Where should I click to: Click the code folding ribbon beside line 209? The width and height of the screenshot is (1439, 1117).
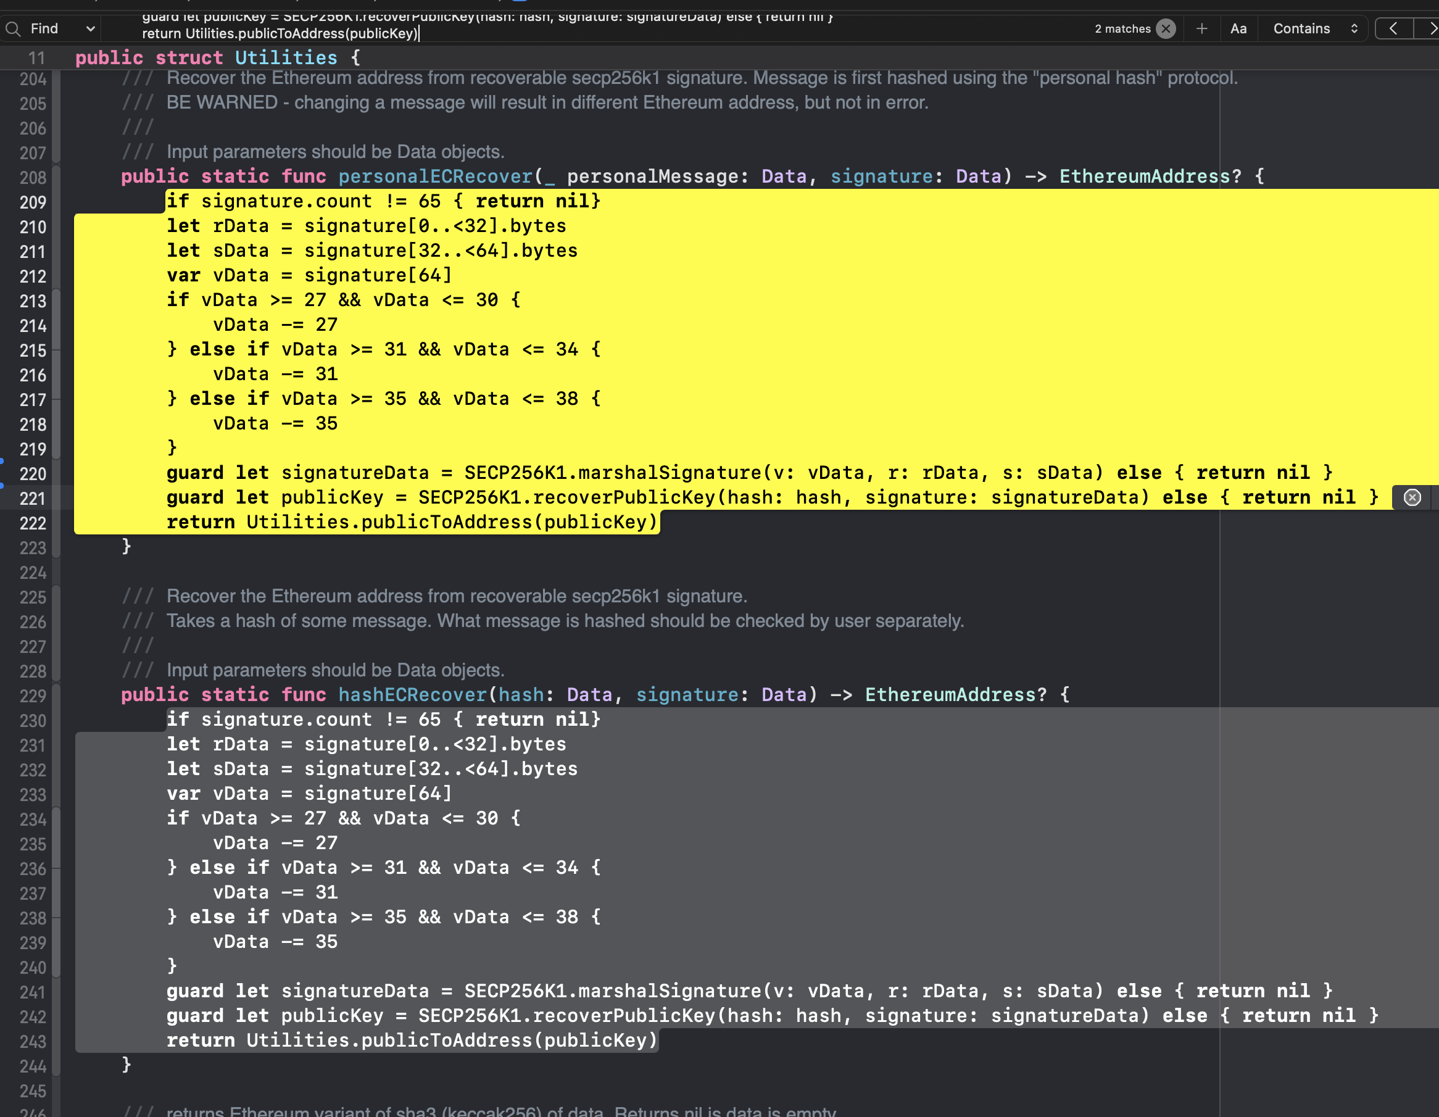57,202
